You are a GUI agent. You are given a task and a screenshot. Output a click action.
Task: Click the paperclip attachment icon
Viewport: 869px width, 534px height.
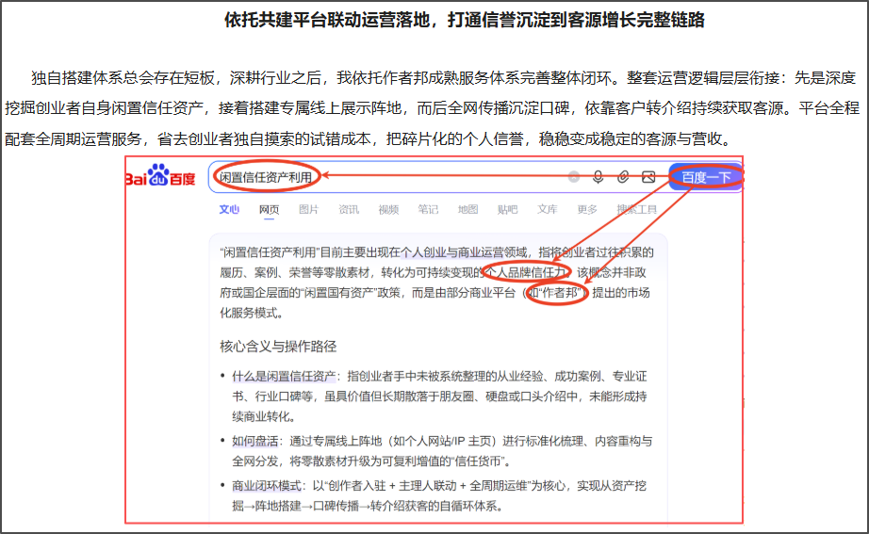(x=623, y=177)
